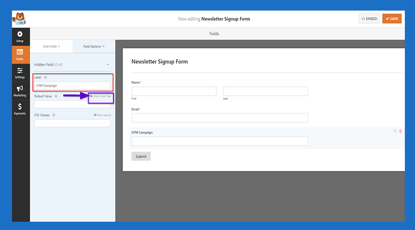Switch to the Field Options tab

pos(94,46)
